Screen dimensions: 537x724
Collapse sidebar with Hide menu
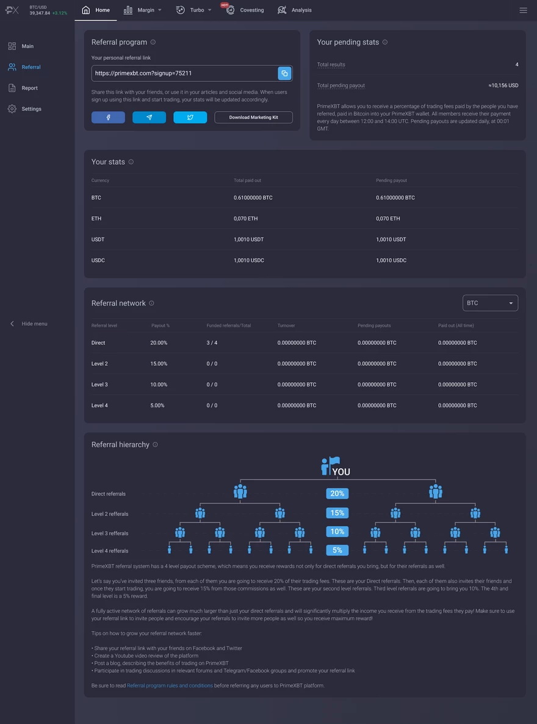(29, 324)
